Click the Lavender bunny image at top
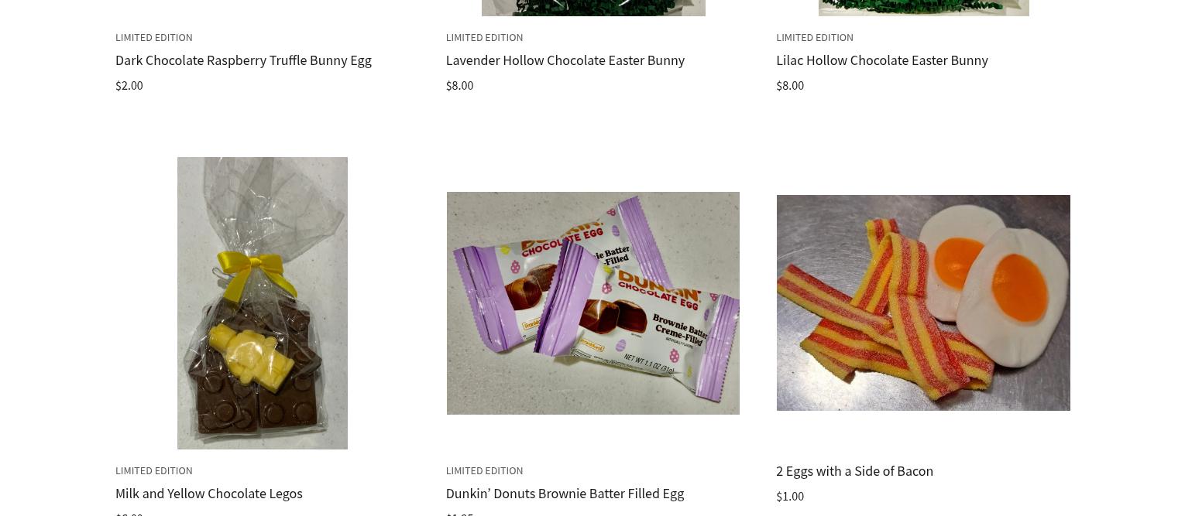 point(593,8)
